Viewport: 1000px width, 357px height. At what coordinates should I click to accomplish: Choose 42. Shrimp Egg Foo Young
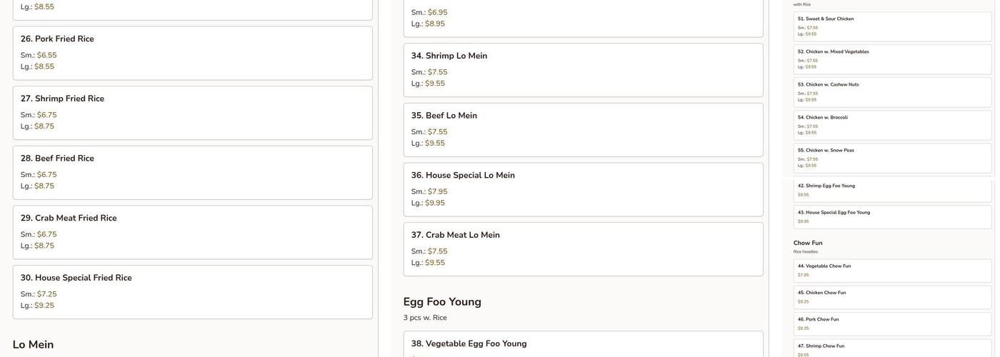coord(892,190)
